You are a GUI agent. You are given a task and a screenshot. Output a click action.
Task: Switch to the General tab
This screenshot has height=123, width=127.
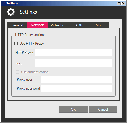click(x=17, y=25)
